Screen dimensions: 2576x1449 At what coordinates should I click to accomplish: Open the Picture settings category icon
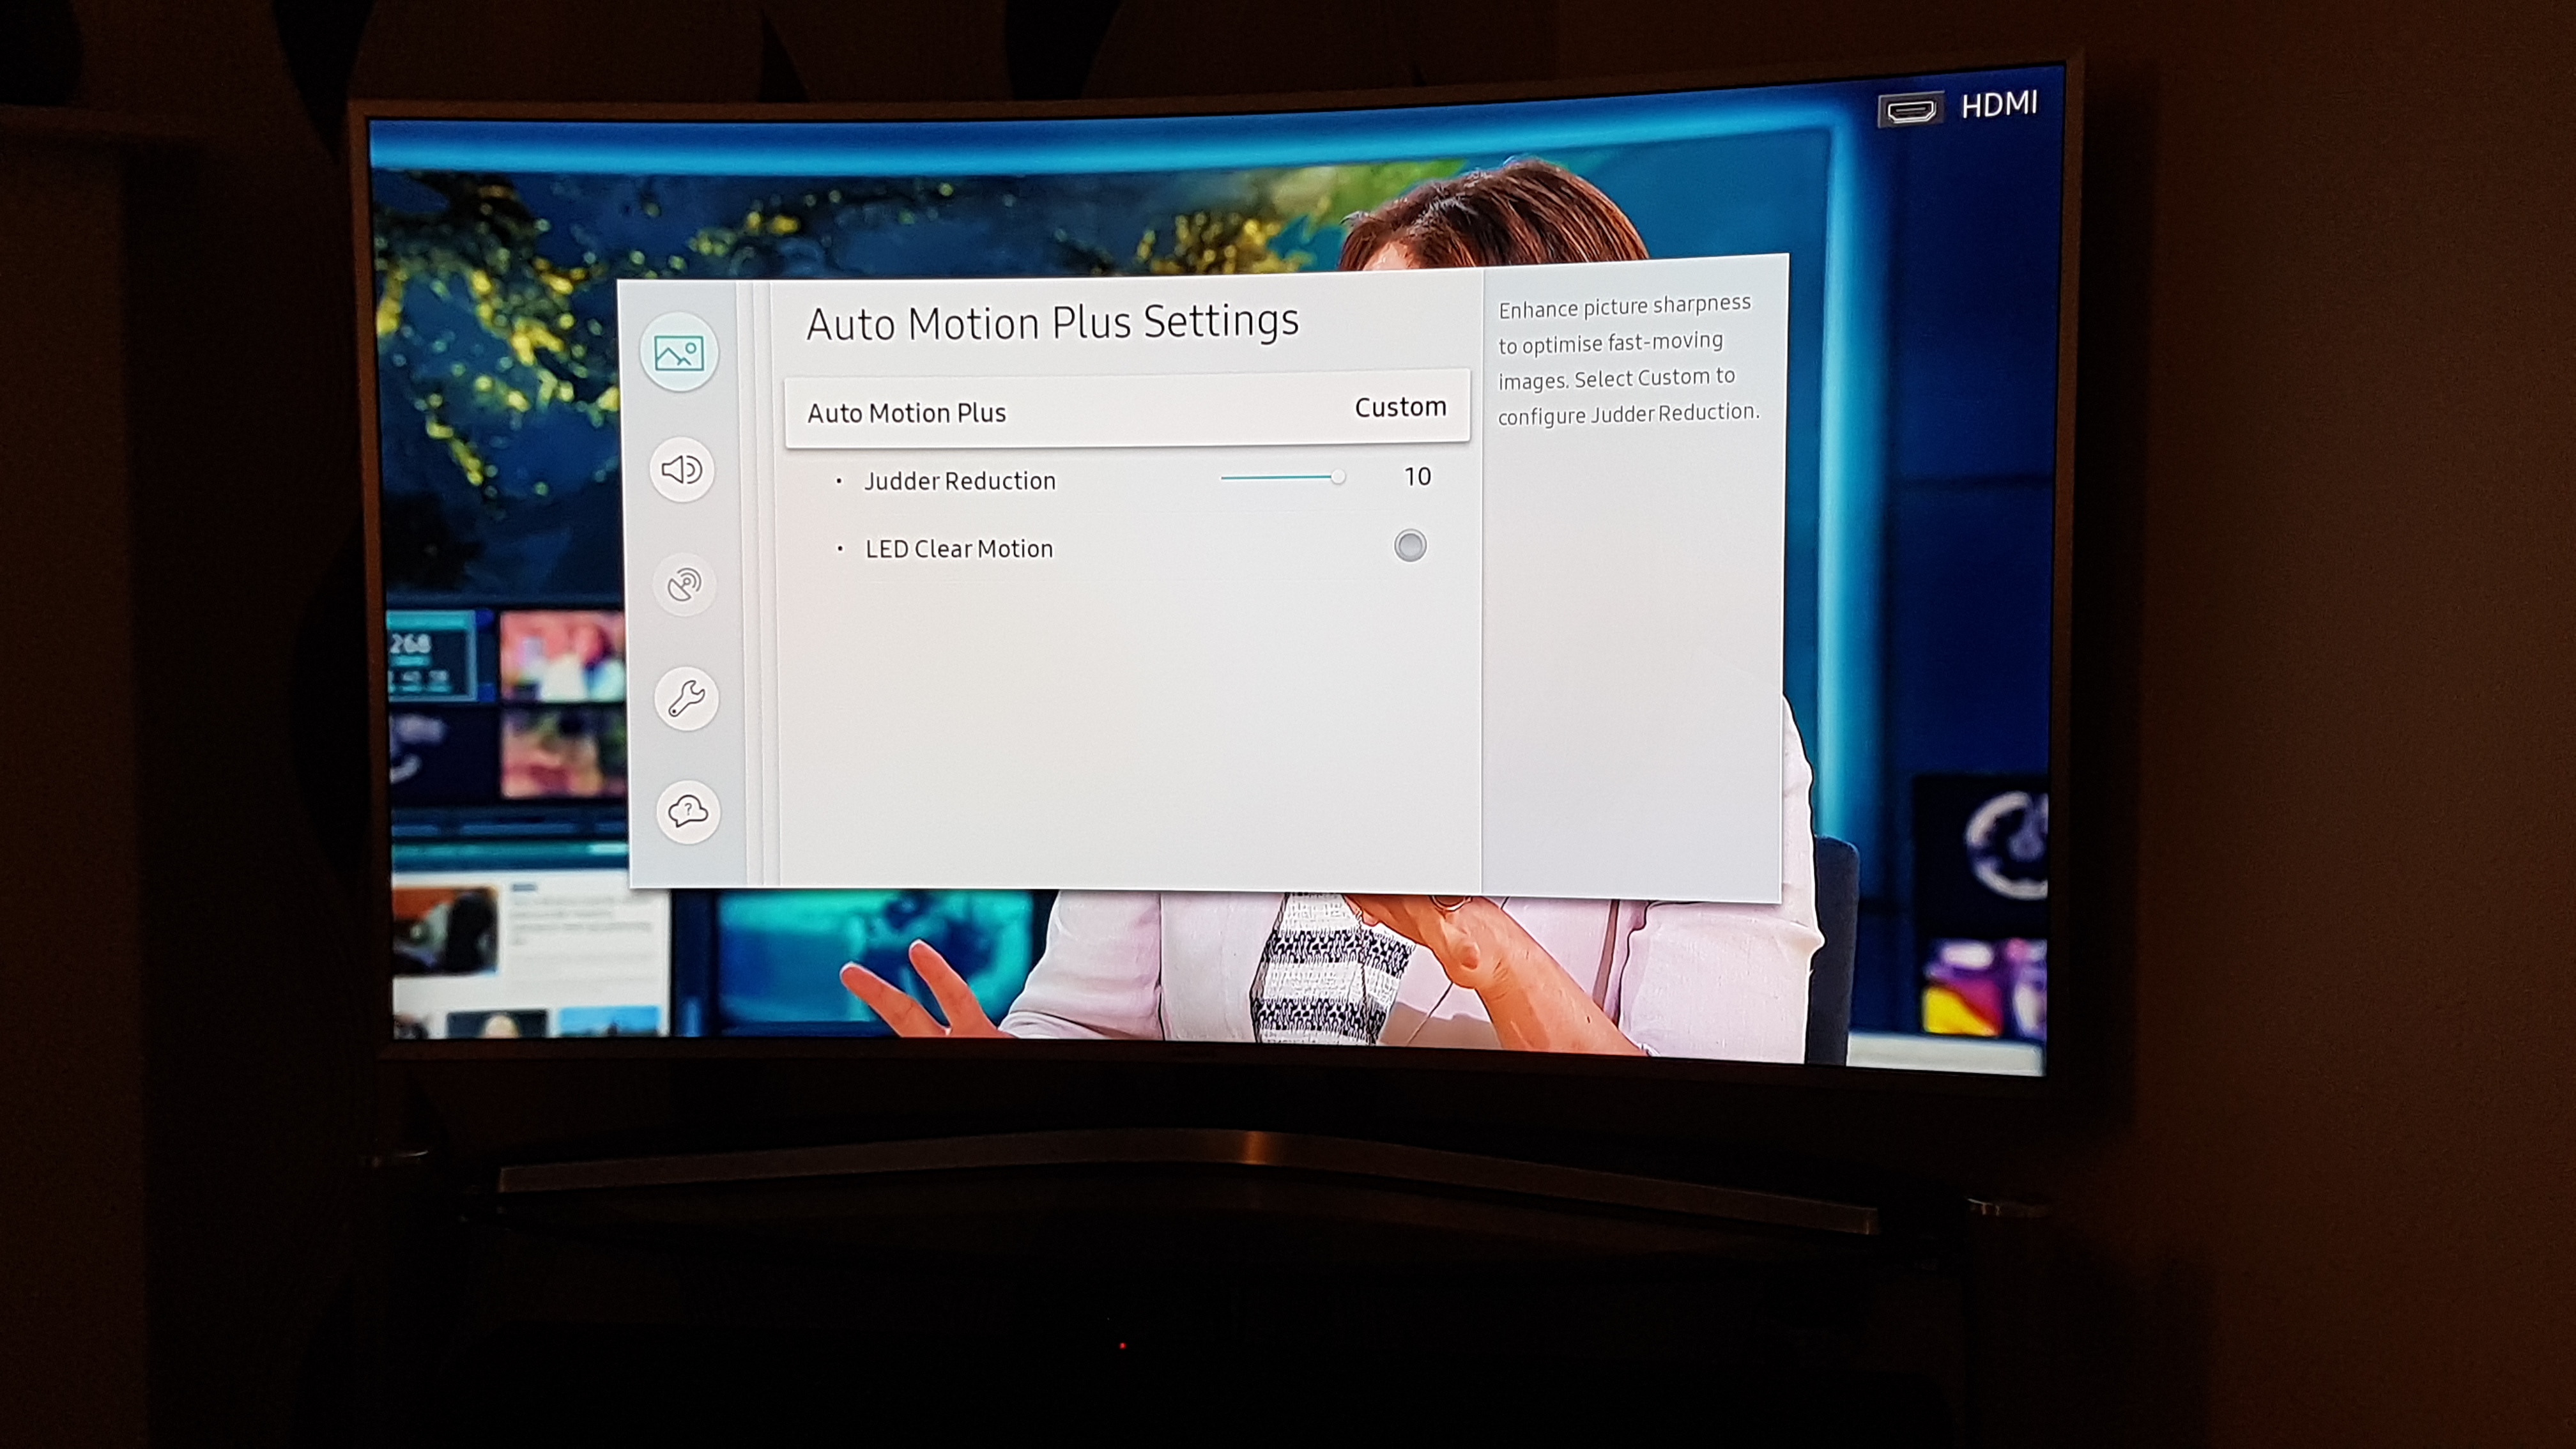tap(679, 352)
